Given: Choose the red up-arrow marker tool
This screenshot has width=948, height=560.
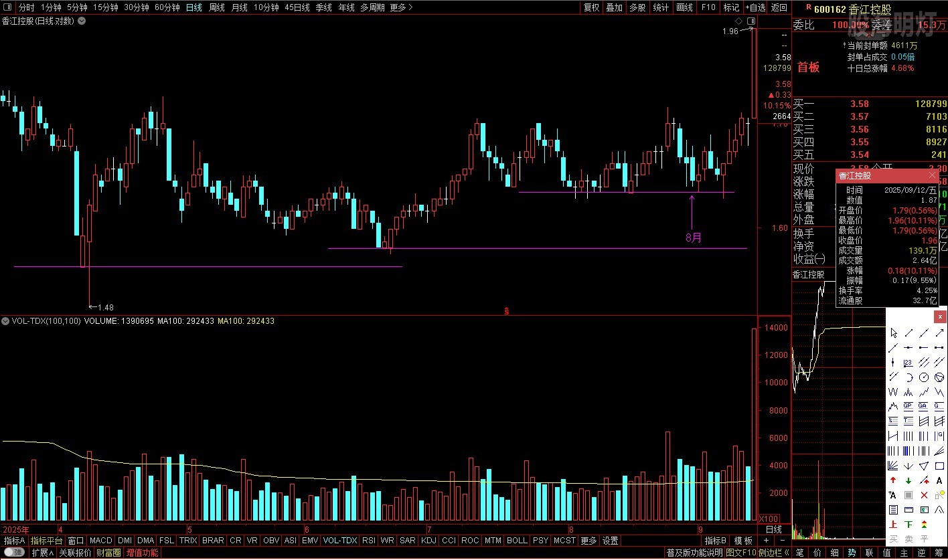Looking at the screenshot, I should pyautogui.click(x=893, y=480).
